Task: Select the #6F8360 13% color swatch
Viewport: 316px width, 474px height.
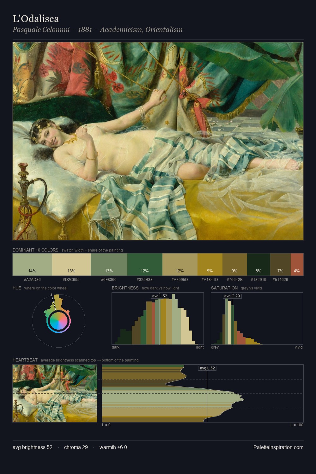Action: pyautogui.click(x=109, y=264)
